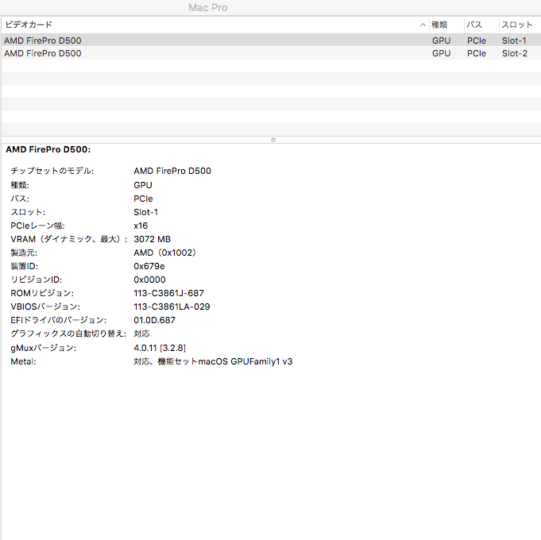Viewport: 541px width, 540px height.
Task: Click the EFI driver version 01.0D.687
Action: click(154, 320)
